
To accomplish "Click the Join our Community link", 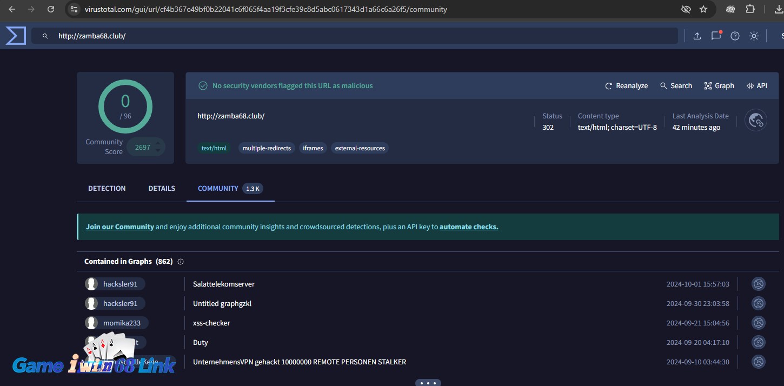I will [120, 227].
